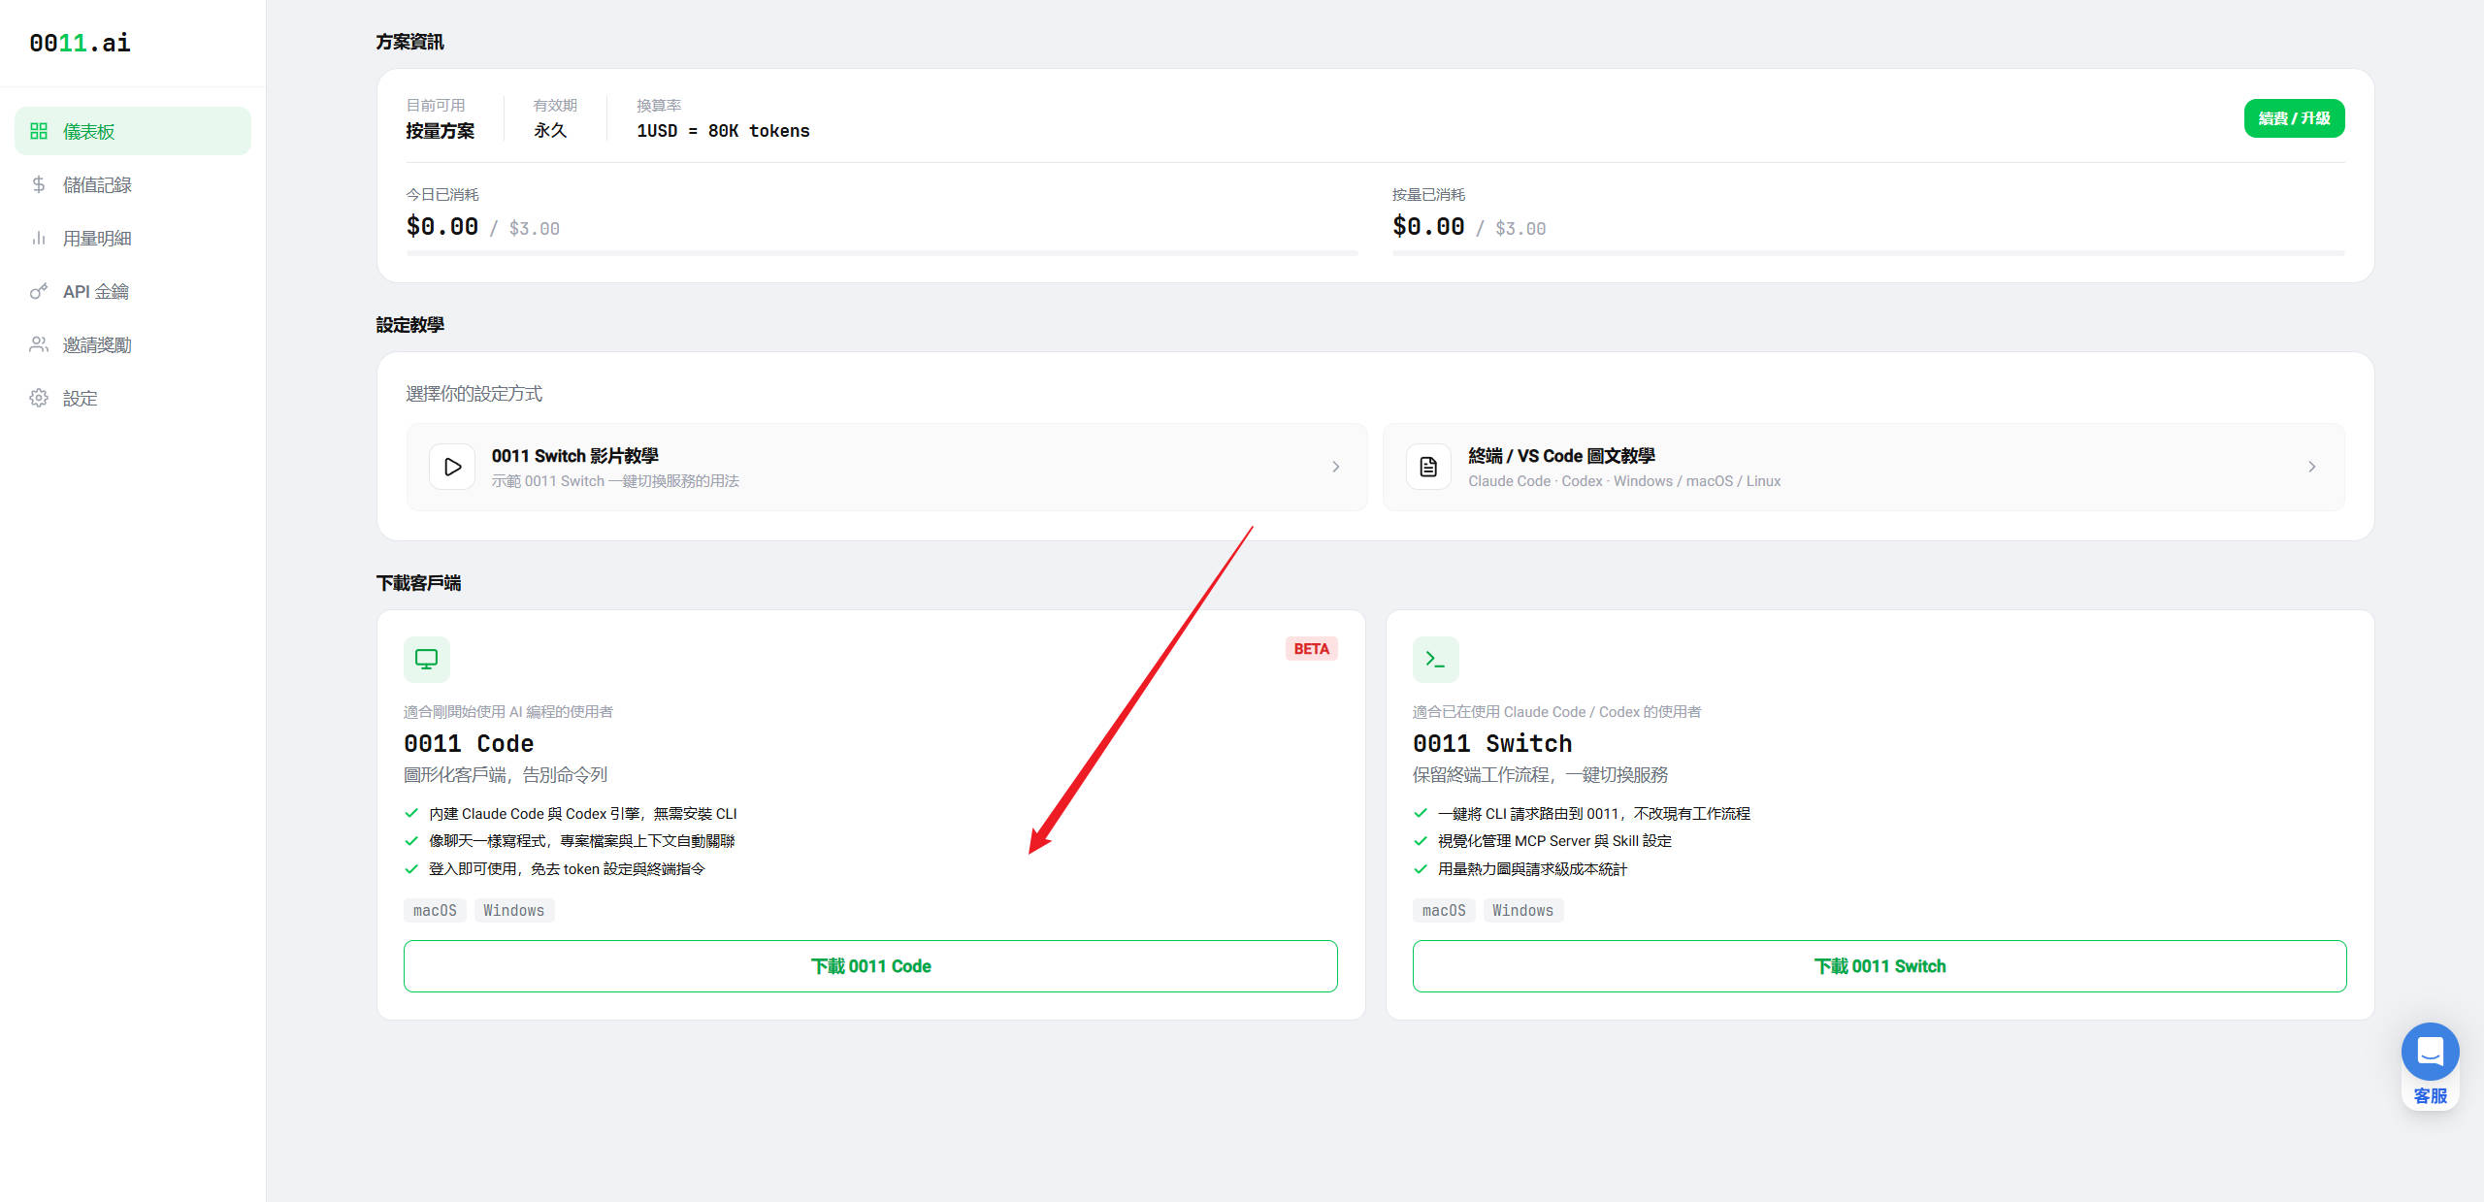Click the dashboard grid icon beside 儀表板

click(39, 131)
